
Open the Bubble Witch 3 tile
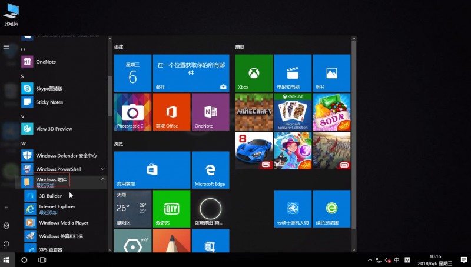click(x=293, y=151)
